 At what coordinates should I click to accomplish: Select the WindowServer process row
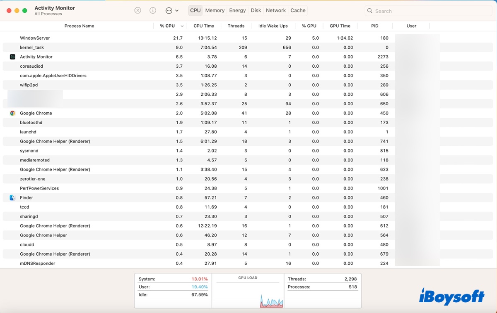[35, 38]
